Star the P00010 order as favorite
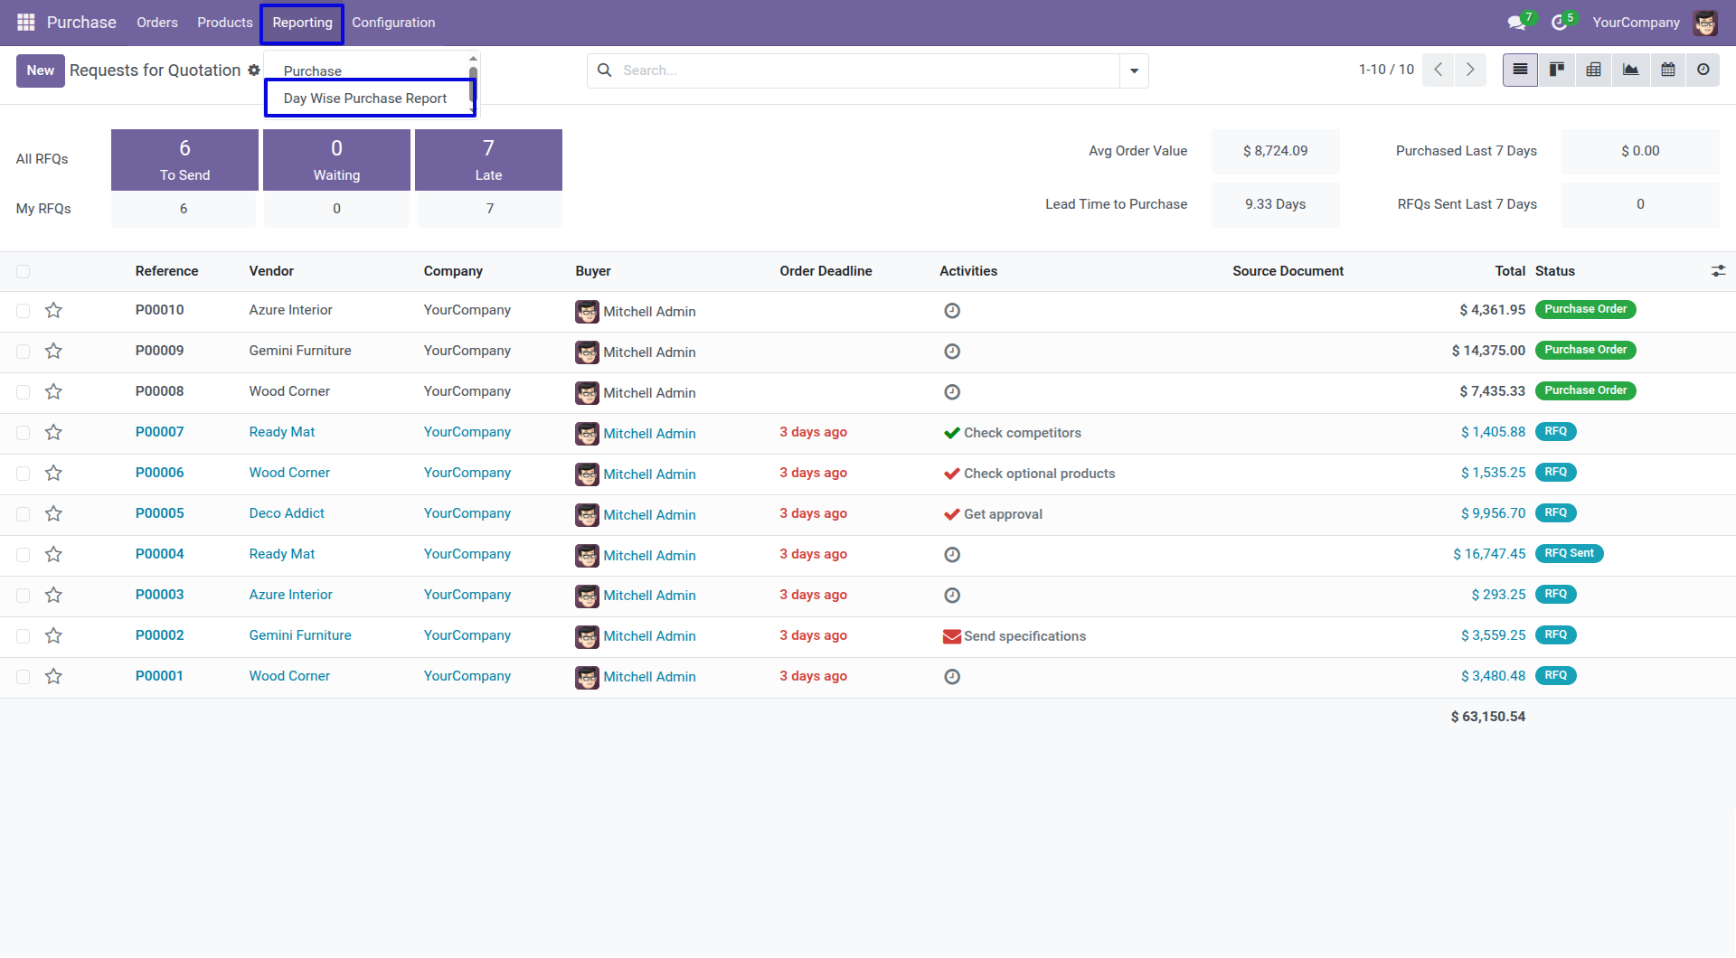 pos(53,311)
